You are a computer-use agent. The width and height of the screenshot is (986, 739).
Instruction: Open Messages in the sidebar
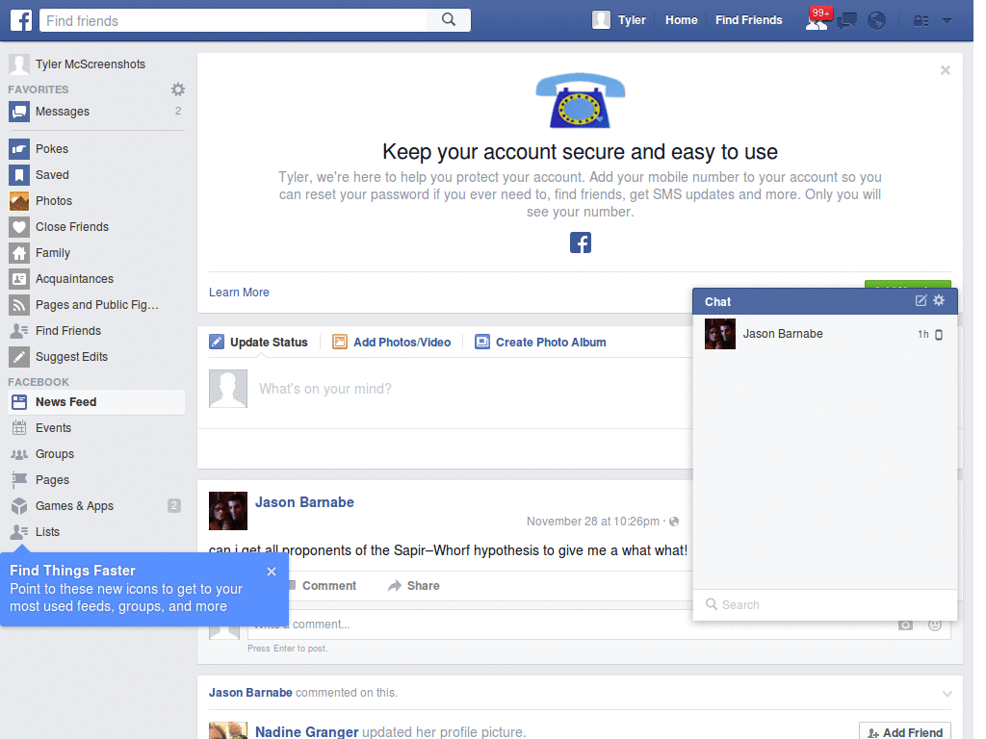click(96, 112)
